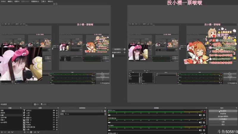Click 开始录制 to start recording
This screenshot has width=238, height=134.
223,114
